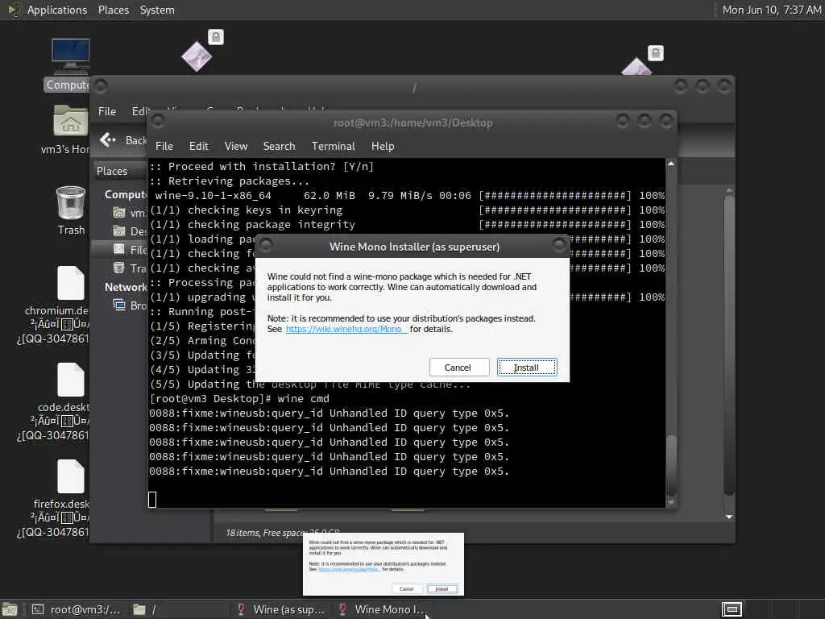Maximize the terminal window
825x619 pixels.
click(x=644, y=121)
